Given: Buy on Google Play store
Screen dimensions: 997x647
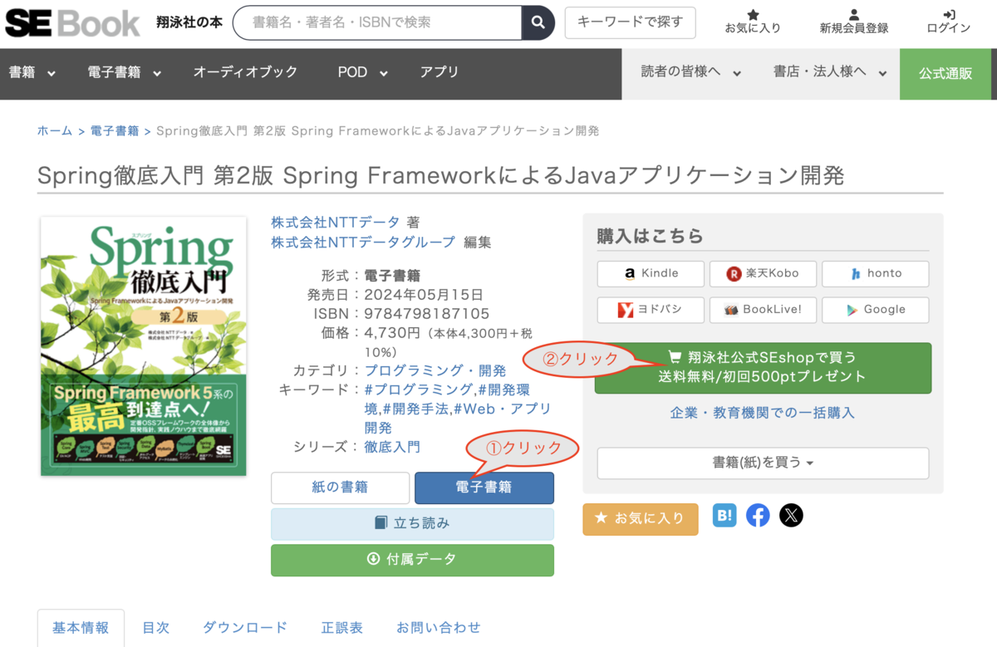Looking at the screenshot, I should point(876,310).
